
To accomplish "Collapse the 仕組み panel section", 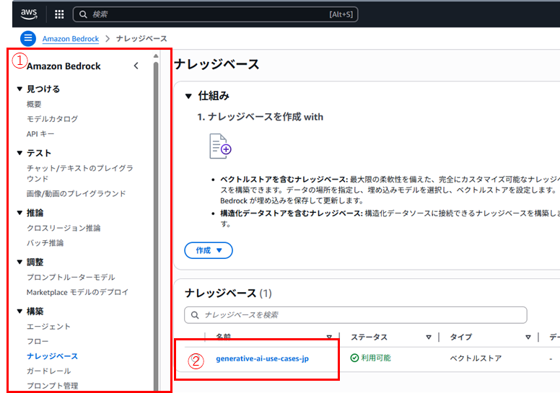I will pyautogui.click(x=188, y=96).
